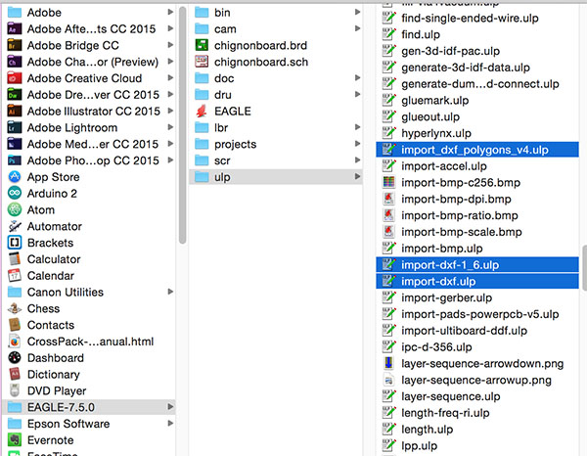Click the Contacts icon

(15, 325)
